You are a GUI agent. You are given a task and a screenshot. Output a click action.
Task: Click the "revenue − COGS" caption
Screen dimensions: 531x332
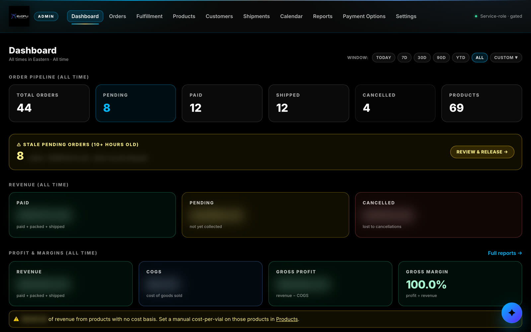pos(292,295)
